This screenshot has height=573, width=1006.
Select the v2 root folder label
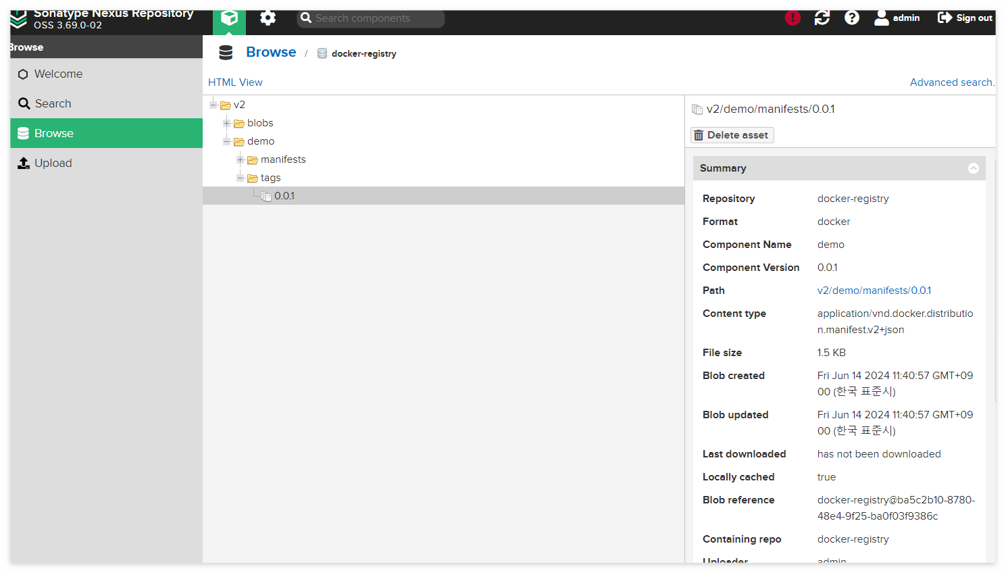pyautogui.click(x=239, y=105)
